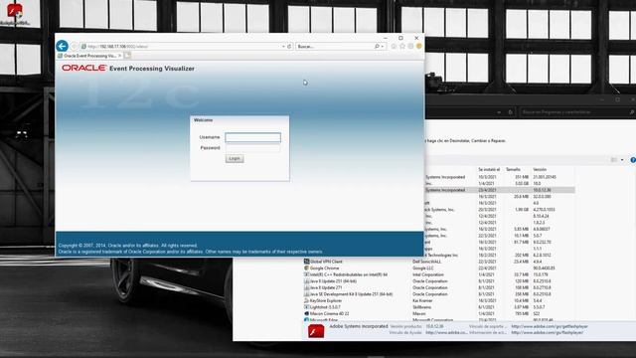
Task: Open Adobe help link in details pane
Action: coord(446,333)
